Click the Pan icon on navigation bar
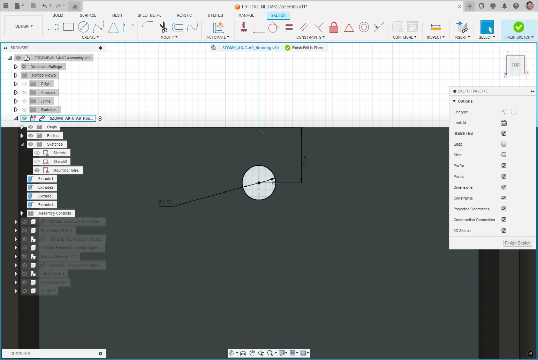This screenshot has height=360, width=538. pos(252,353)
